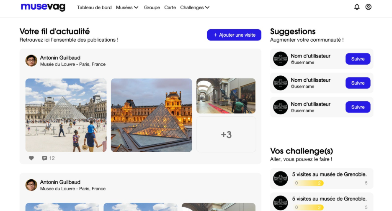Open the notifications bell icon
392x211 pixels.
(x=357, y=7)
